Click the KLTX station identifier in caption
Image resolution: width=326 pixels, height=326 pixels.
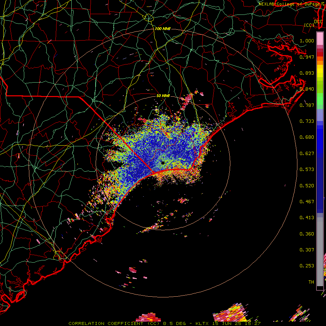202,323
